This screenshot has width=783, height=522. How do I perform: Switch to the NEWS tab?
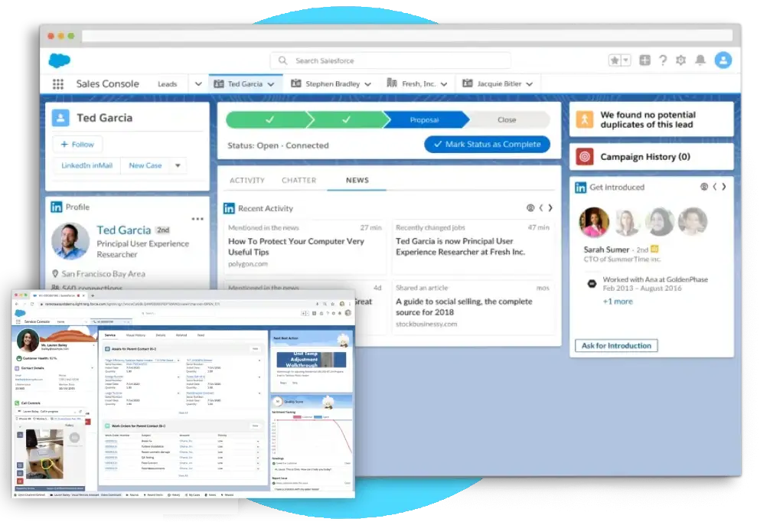pos(357,181)
